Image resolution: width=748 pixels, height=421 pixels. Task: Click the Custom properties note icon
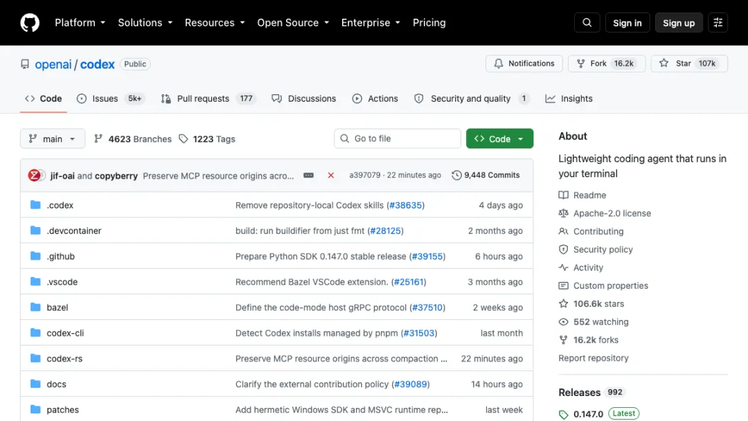pos(563,285)
